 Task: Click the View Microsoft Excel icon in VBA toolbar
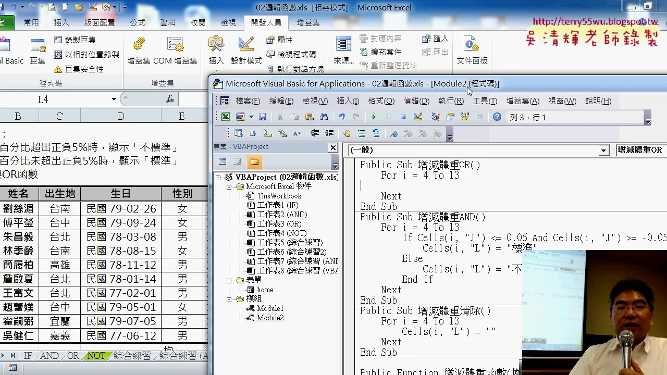point(226,117)
